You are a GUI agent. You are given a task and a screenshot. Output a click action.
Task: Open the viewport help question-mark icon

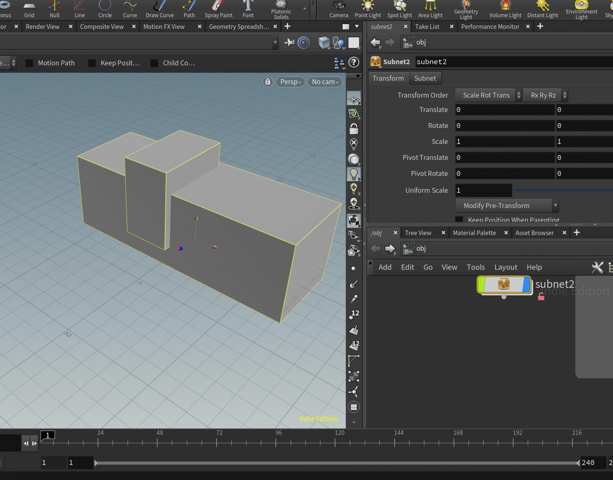coord(353,63)
